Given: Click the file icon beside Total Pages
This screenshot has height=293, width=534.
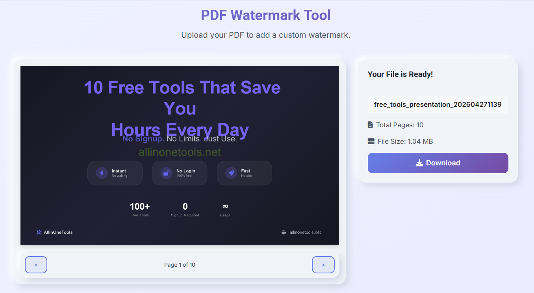Looking at the screenshot, I should tap(370, 125).
